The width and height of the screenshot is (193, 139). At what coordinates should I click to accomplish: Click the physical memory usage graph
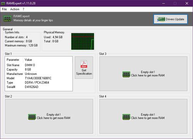83,41
